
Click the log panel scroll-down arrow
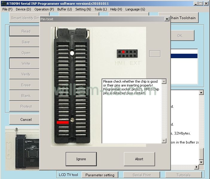coord(201,162)
